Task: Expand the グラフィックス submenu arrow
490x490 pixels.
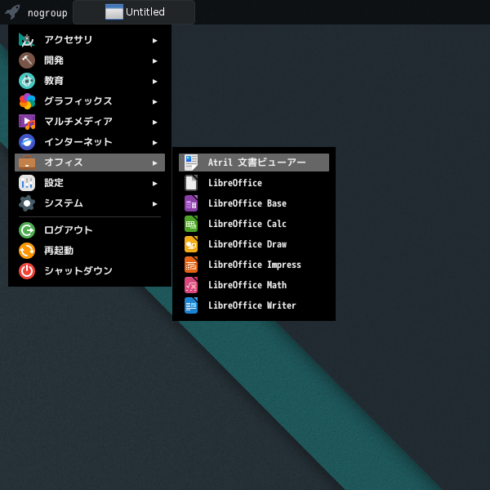Action: coord(154,101)
